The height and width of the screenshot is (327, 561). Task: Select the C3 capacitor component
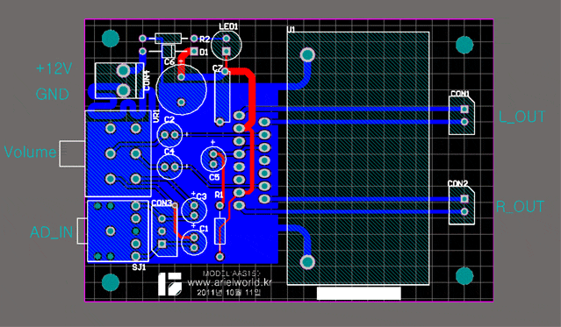click(x=194, y=210)
